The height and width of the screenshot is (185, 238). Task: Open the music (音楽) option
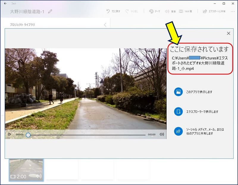pos(171,11)
